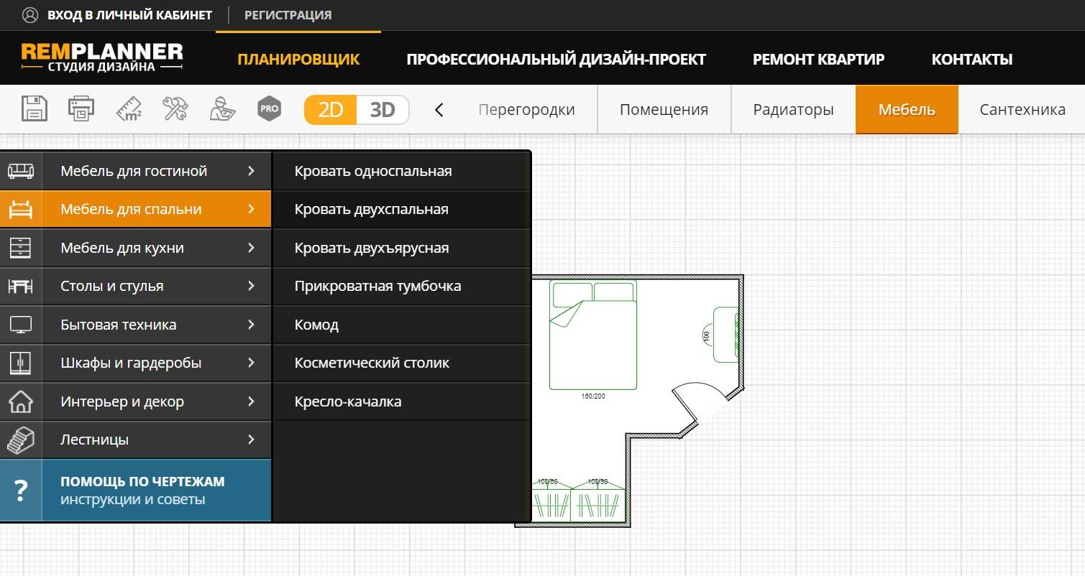This screenshot has height=576, width=1085.
Task: Click the print project icon
Action: [81, 109]
